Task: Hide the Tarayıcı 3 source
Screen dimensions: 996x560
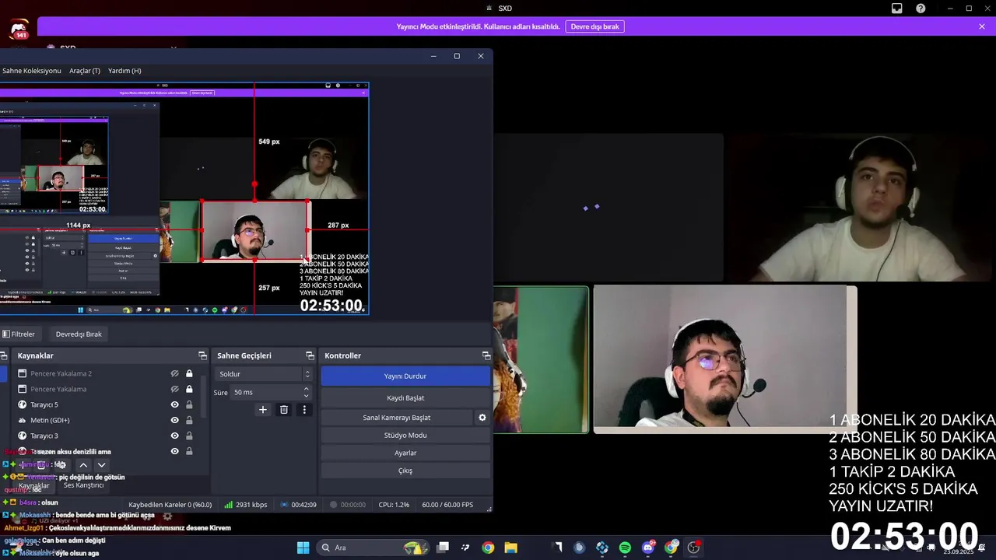Action: point(175,436)
